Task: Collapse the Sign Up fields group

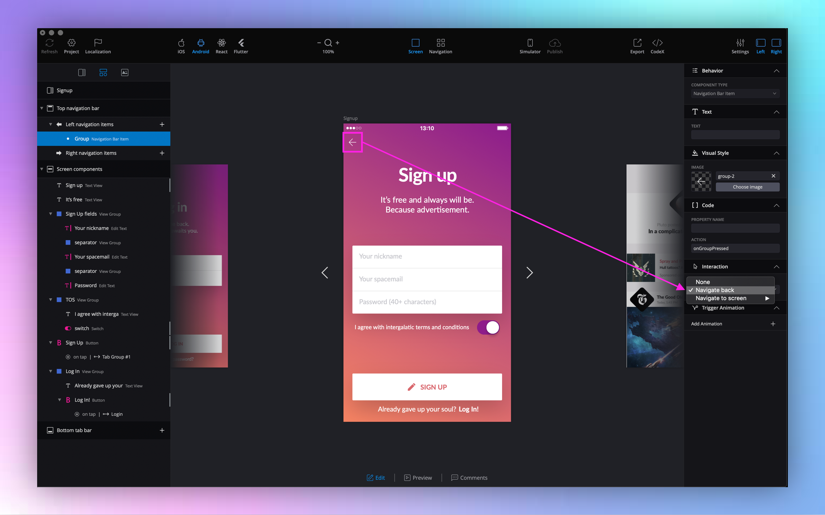Action: tap(51, 214)
